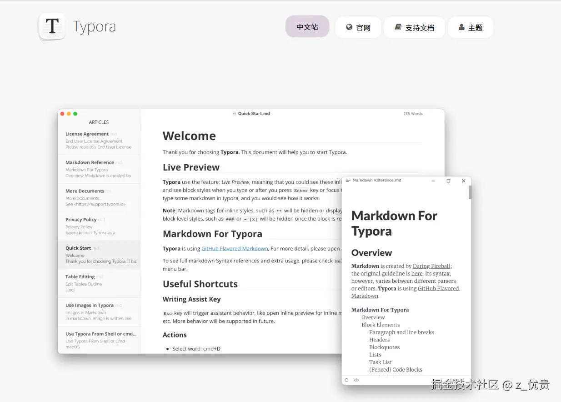Open Table Editing article in sidebar
This screenshot has width=561, height=402.
(x=99, y=283)
